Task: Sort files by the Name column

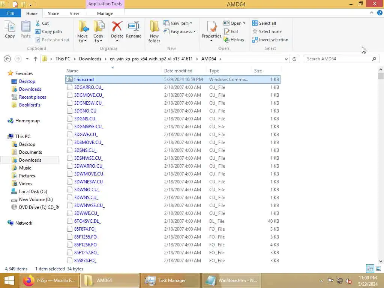Action: (x=113, y=71)
